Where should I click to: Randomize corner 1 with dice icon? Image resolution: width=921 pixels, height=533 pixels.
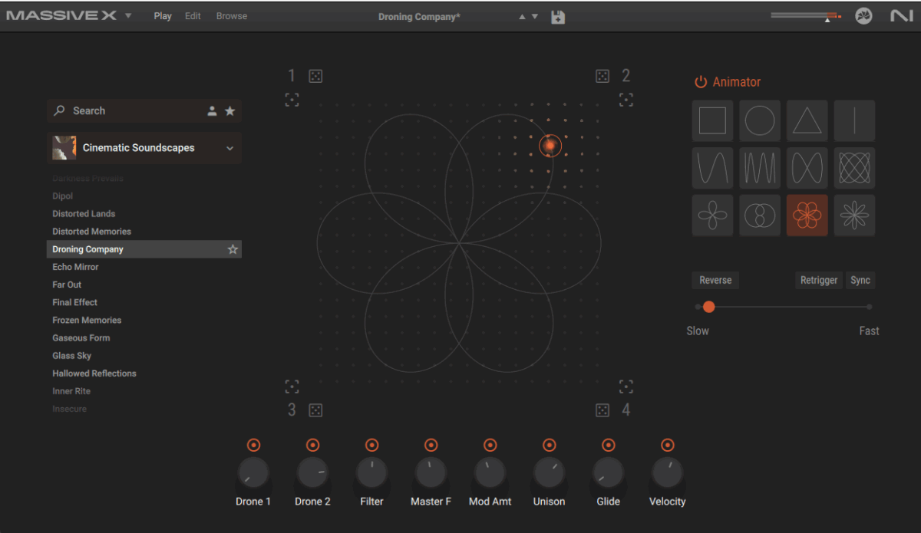[315, 76]
